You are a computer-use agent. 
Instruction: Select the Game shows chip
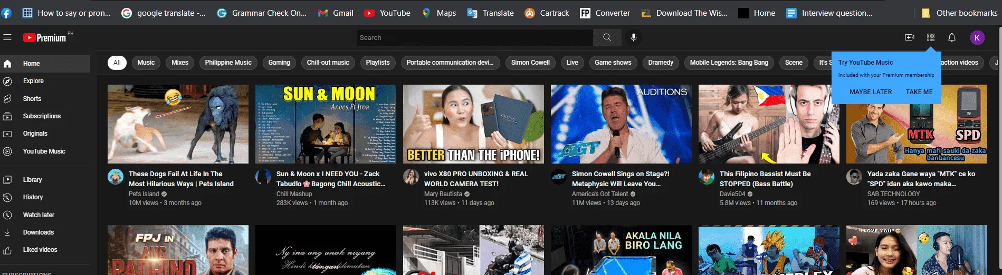(x=613, y=63)
